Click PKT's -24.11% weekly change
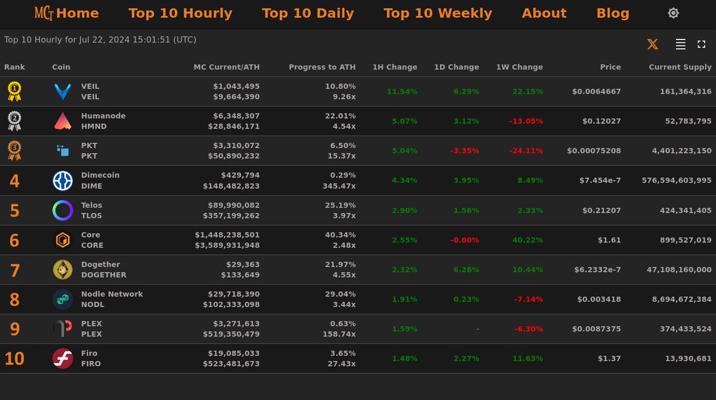This screenshot has width=716, height=400. point(526,150)
